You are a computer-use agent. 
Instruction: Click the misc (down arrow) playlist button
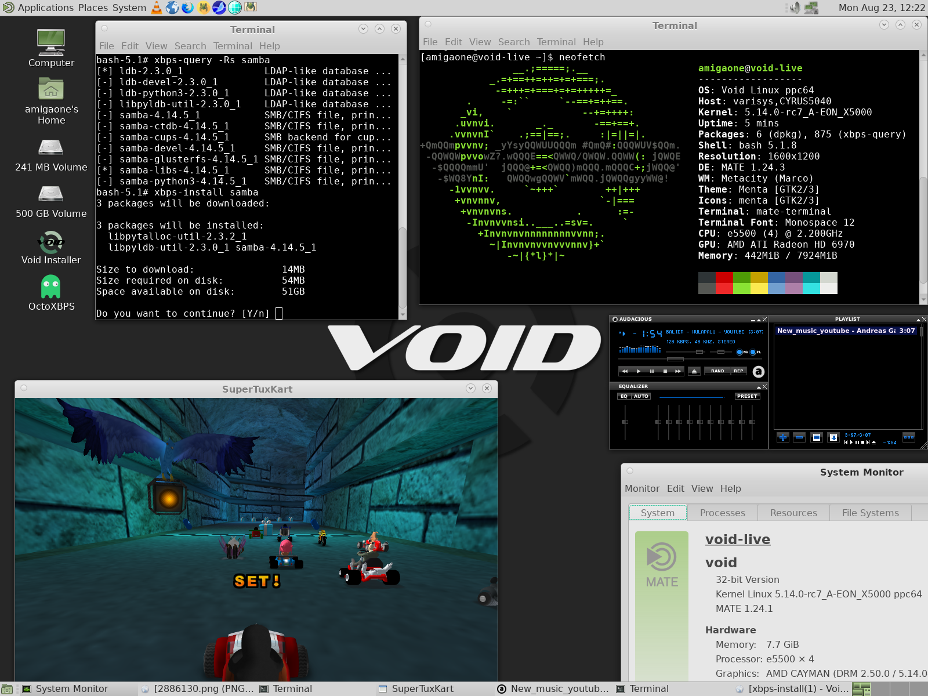[x=833, y=437]
